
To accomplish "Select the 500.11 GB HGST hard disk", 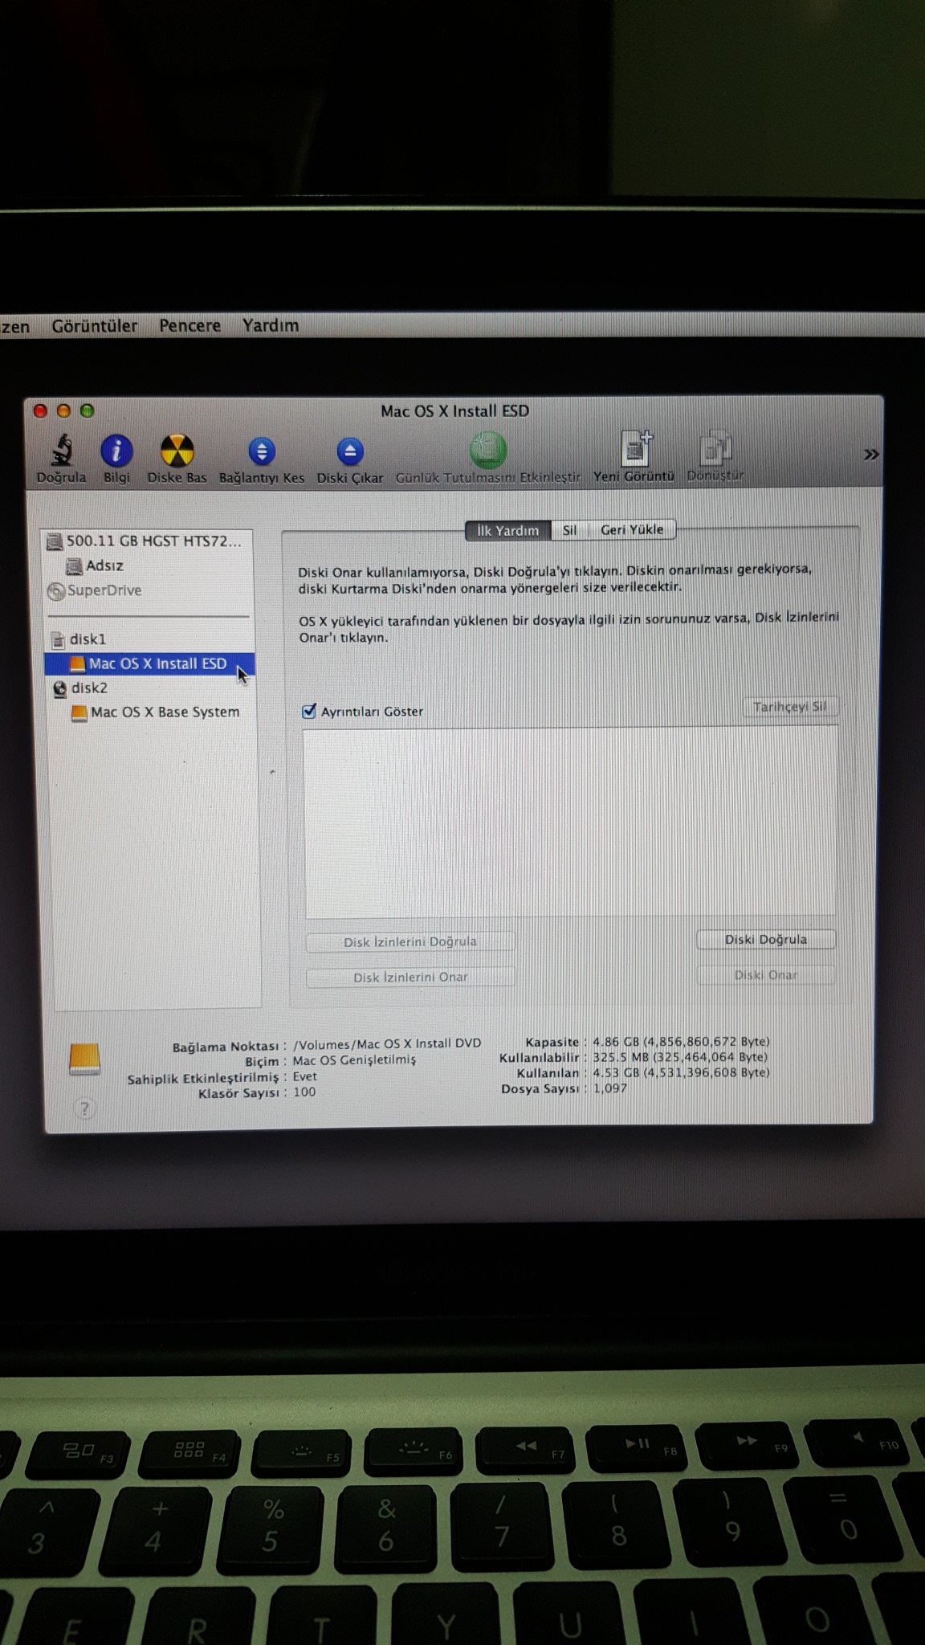I will tap(149, 541).
